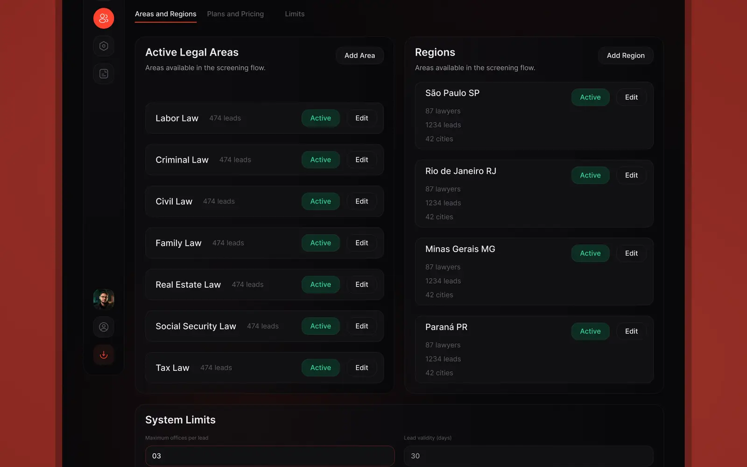This screenshot has width=747, height=467.
Task: Toggle Active status for São Paulo SP
Action: click(x=591, y=97)
